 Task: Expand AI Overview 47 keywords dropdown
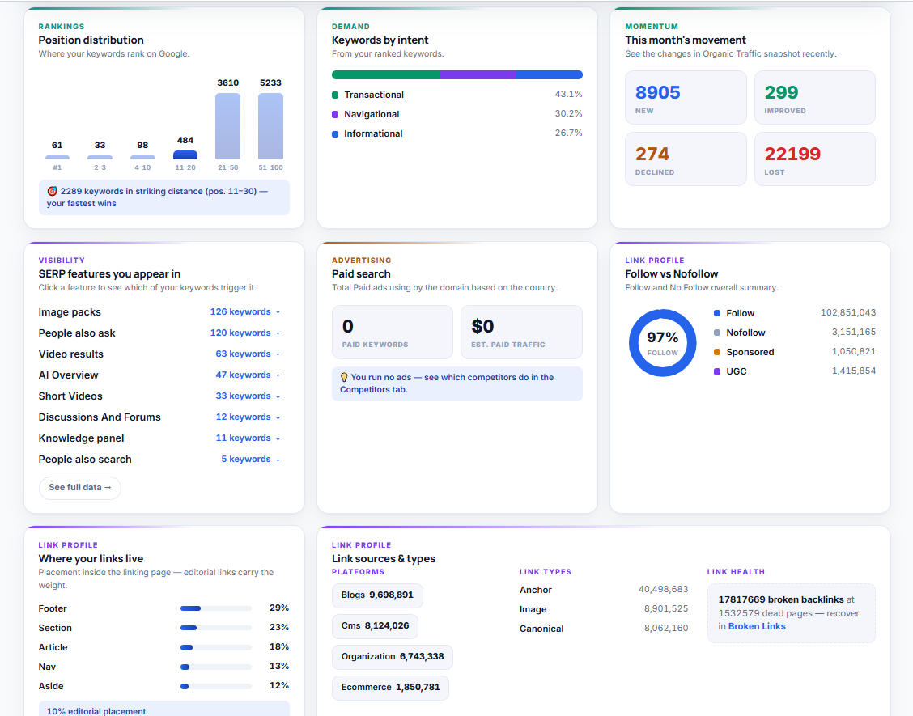click(x=248, y=375)
